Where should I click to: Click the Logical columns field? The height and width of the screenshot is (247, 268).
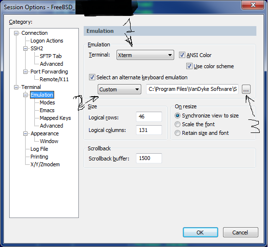coord(149,130)
